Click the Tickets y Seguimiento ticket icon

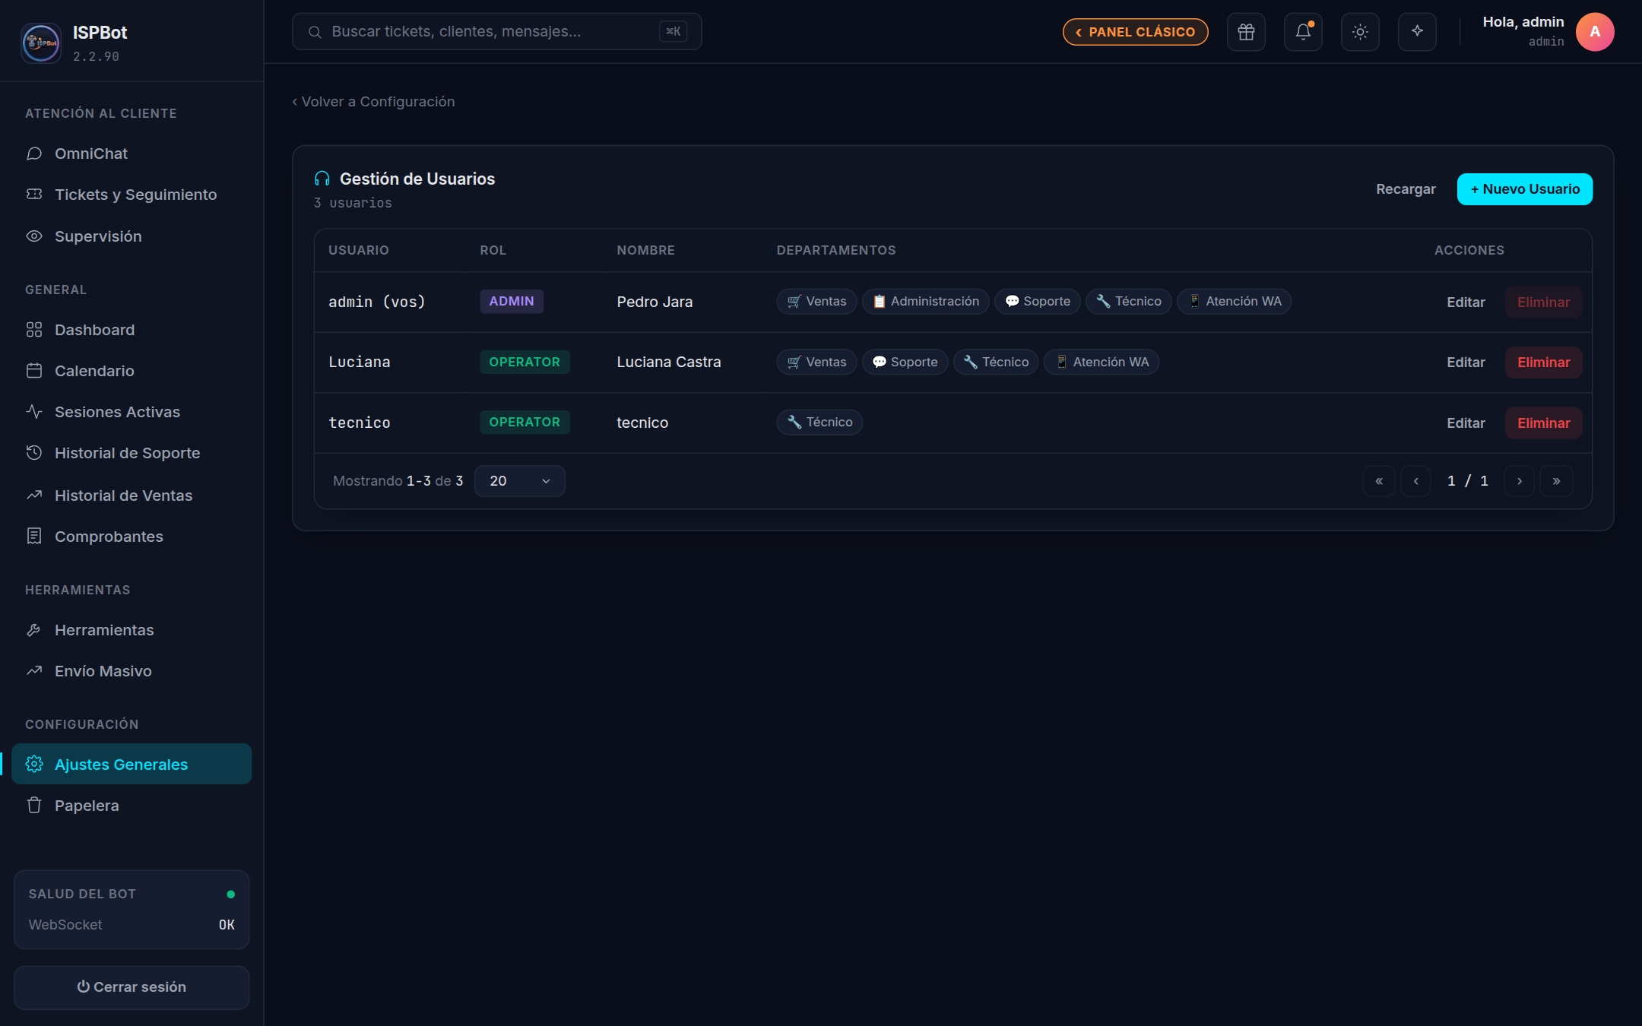click(x=34, y=195)
